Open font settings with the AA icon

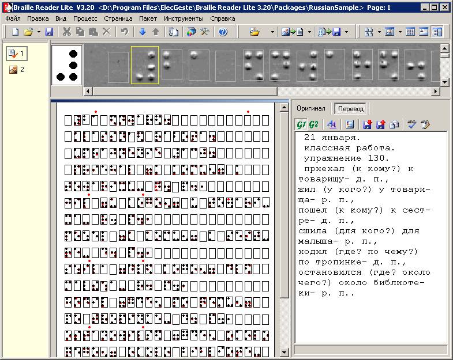[x=332, y=124]
